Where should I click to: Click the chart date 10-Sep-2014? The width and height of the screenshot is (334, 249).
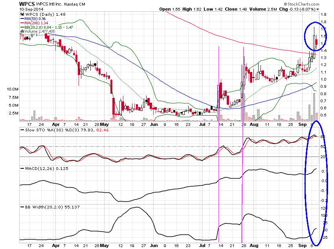tap(31, 9)
